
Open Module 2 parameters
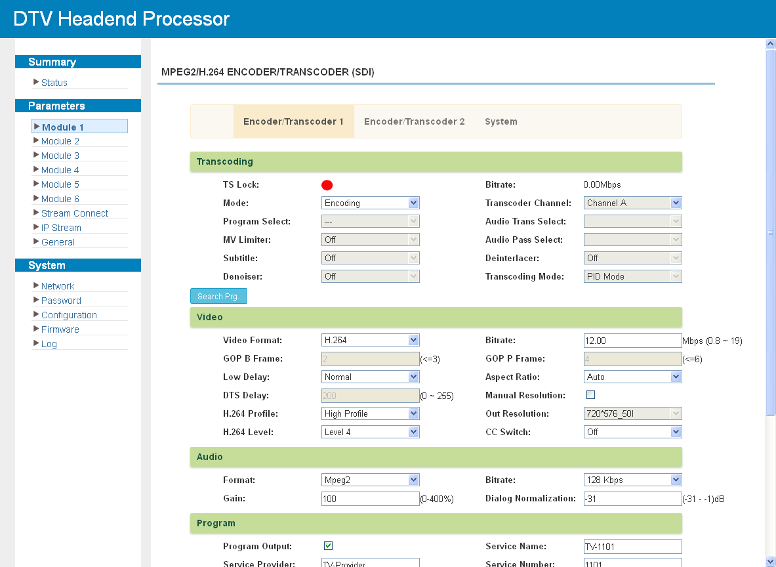[60, 141]
